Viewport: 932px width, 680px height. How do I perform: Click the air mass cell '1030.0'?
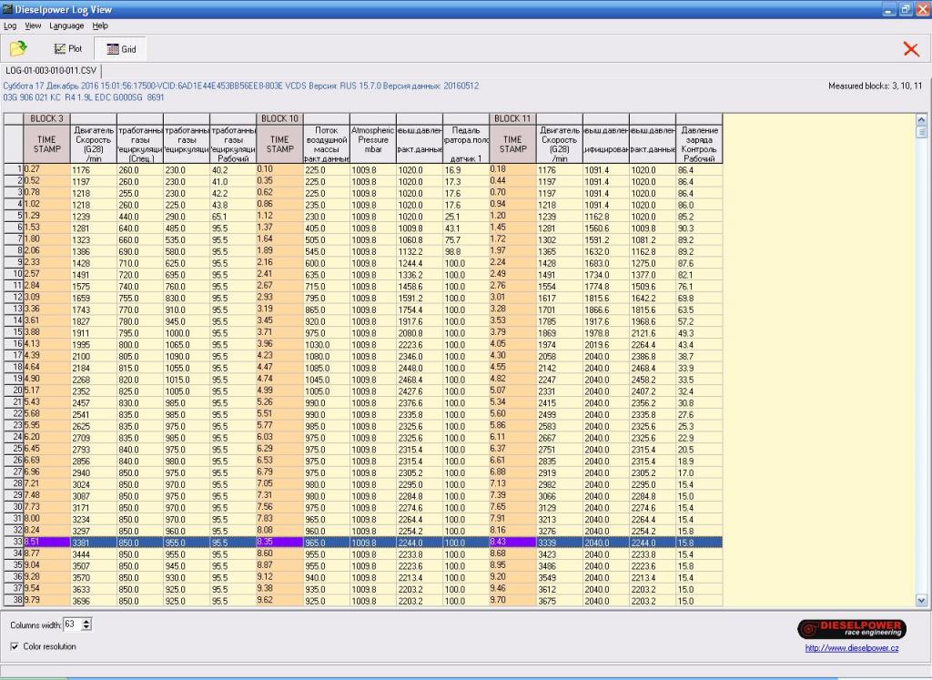click(327, 344)
